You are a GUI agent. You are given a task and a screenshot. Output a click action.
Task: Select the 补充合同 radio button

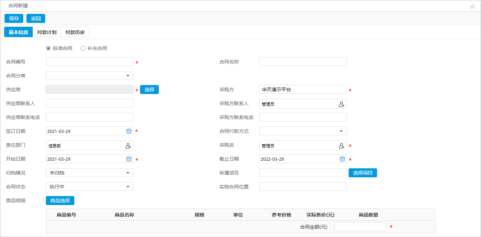pos(83,48)
